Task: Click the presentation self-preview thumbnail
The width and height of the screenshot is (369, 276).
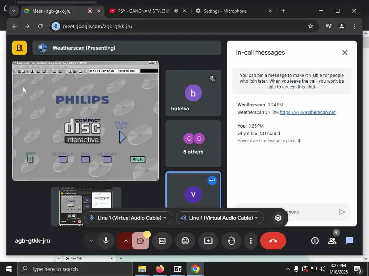Action: 86,207
